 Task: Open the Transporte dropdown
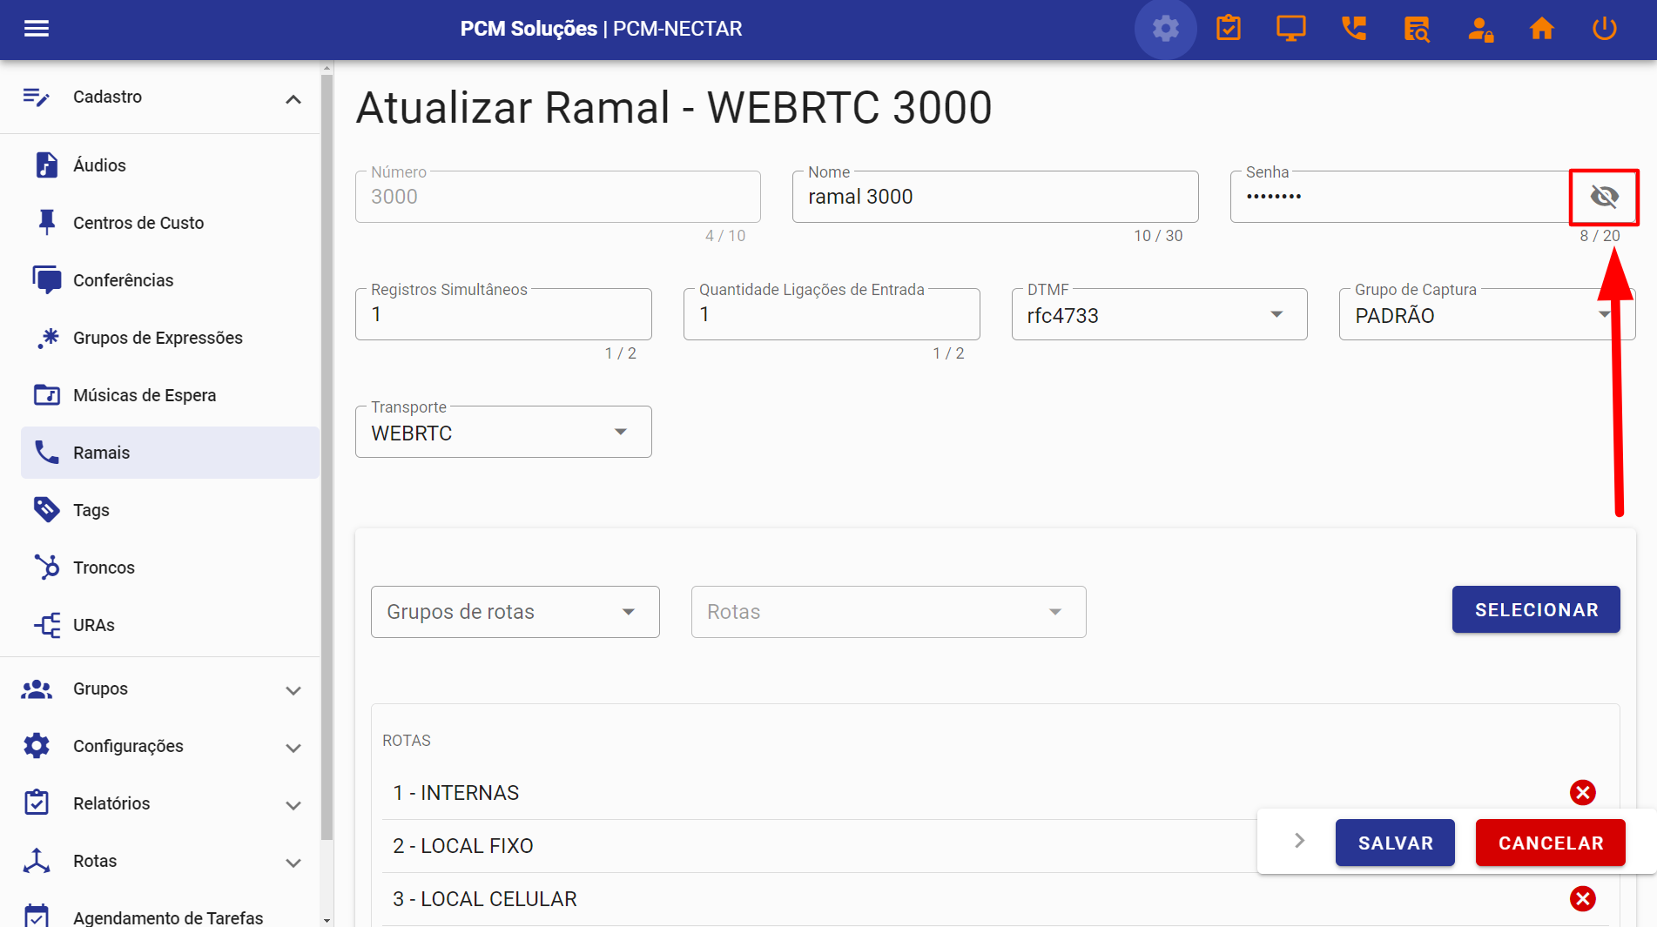[503, 432]
